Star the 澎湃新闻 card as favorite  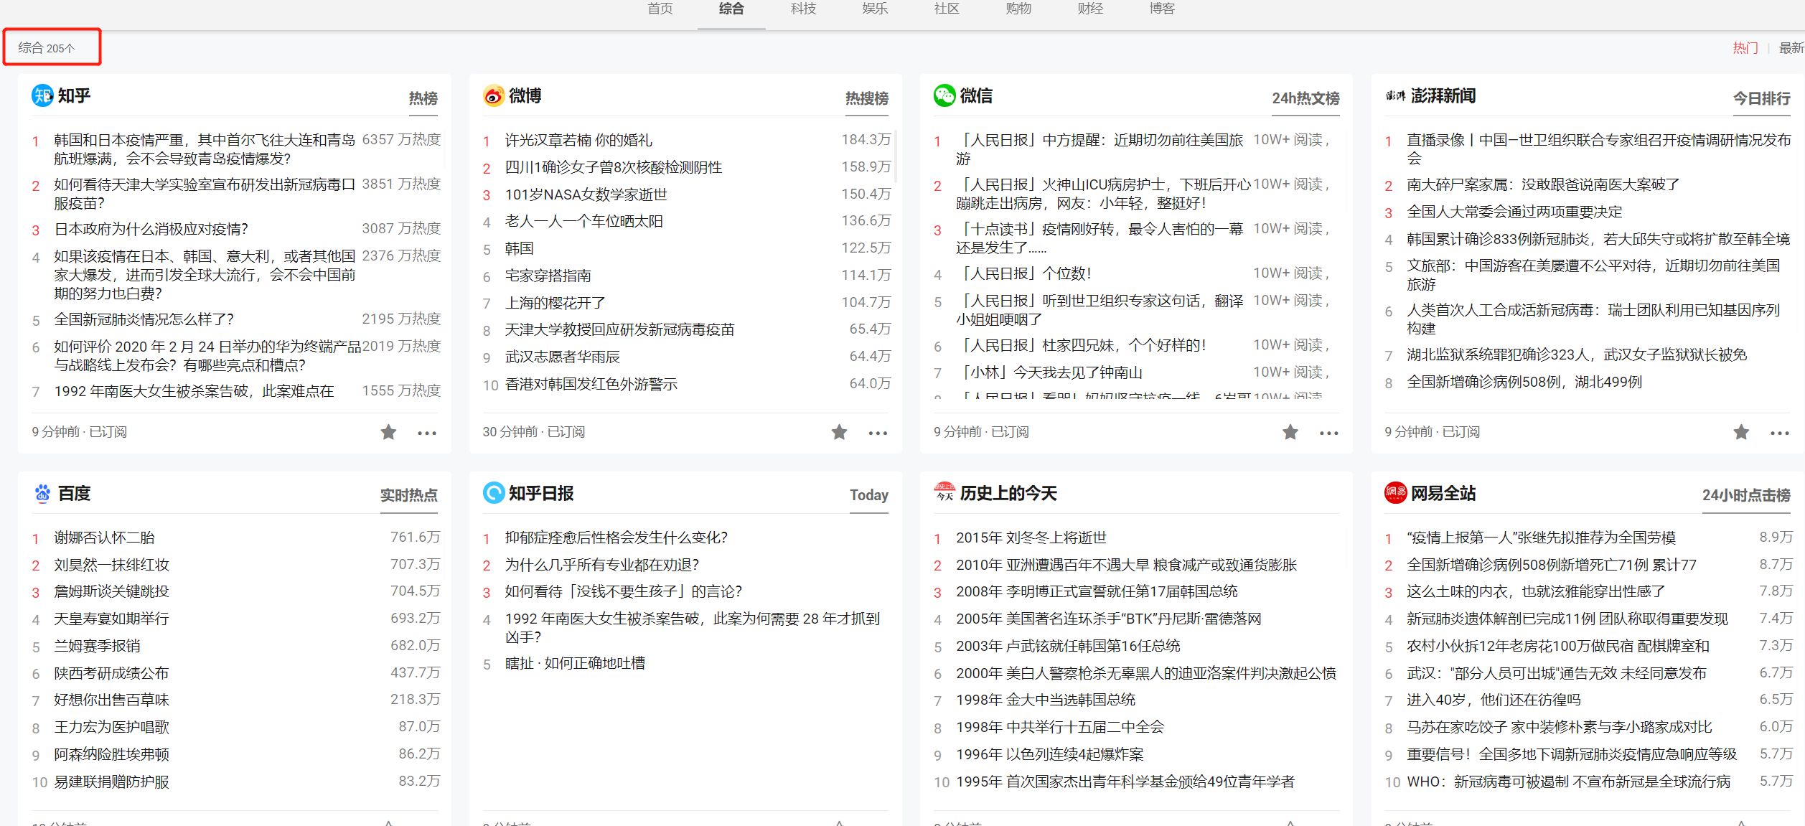click(x=1741, y=432)
